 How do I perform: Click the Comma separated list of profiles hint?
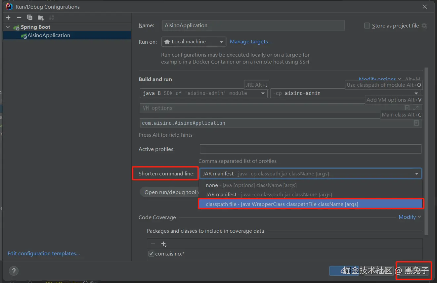pos(238,161)
